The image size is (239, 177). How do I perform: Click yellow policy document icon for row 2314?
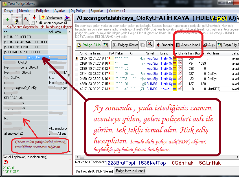175,74
